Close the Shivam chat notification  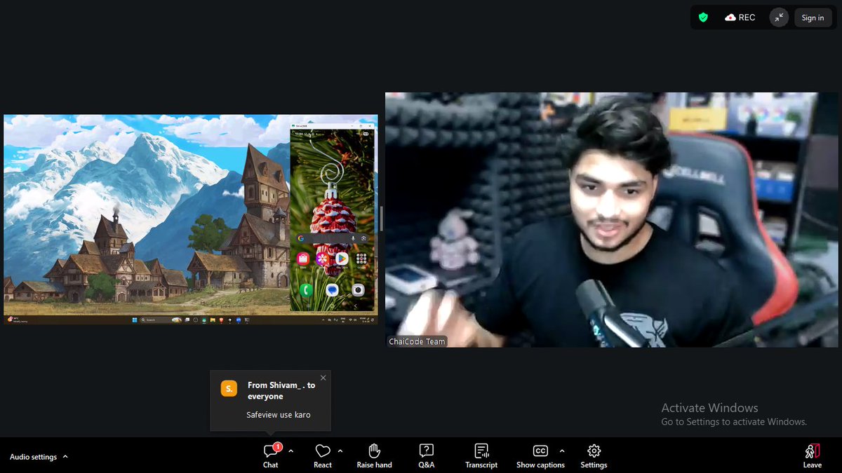[323, 378]
